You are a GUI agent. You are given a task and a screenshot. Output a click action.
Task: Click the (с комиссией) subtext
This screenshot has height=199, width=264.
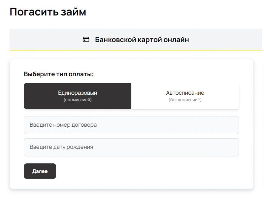[x=78, y=100]
